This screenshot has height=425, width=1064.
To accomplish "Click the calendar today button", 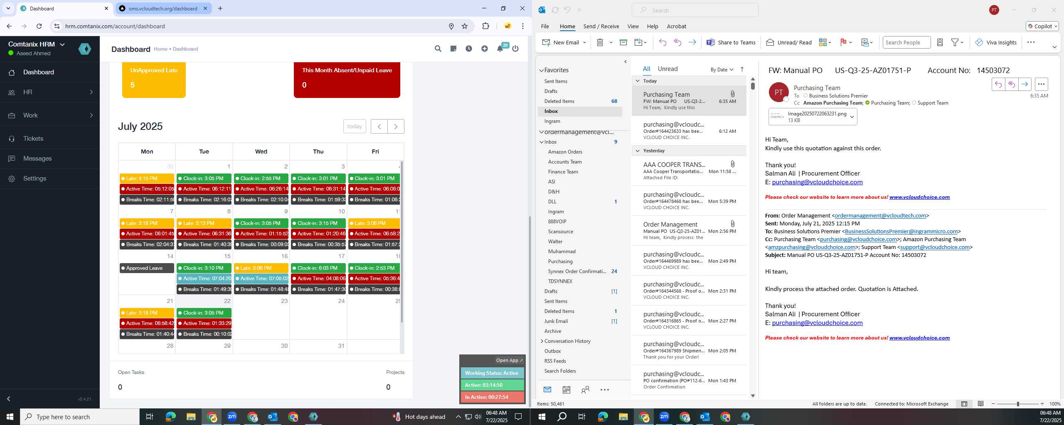I will point(355,127).
